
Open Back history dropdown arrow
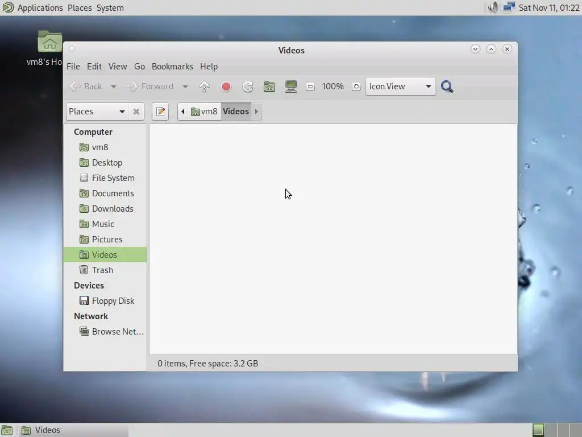[x=114, y=86]
